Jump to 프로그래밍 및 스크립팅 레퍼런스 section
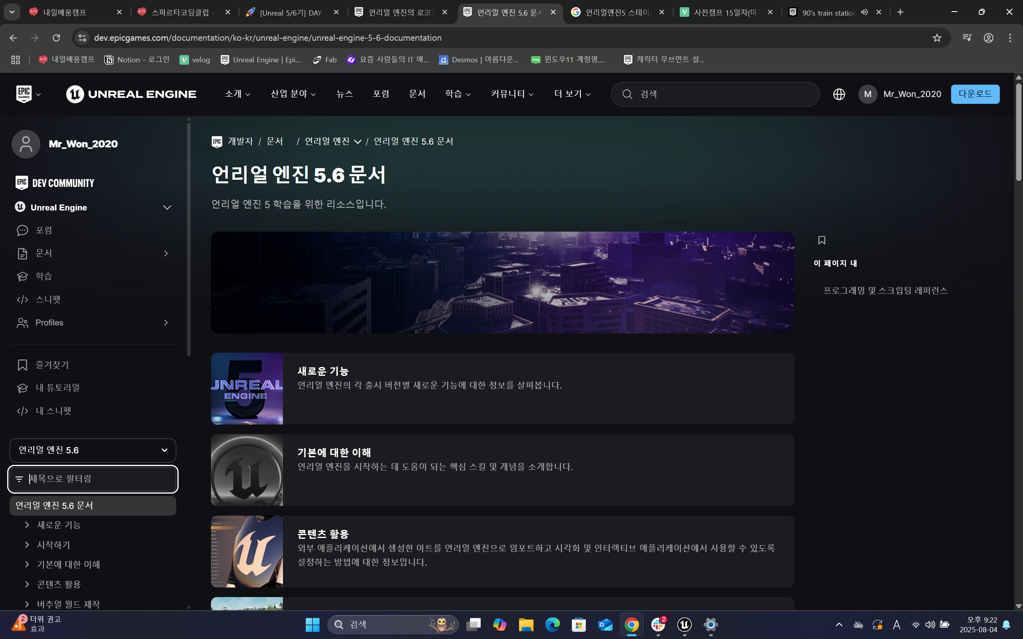 pyautogui.click(x=885, y=290)
